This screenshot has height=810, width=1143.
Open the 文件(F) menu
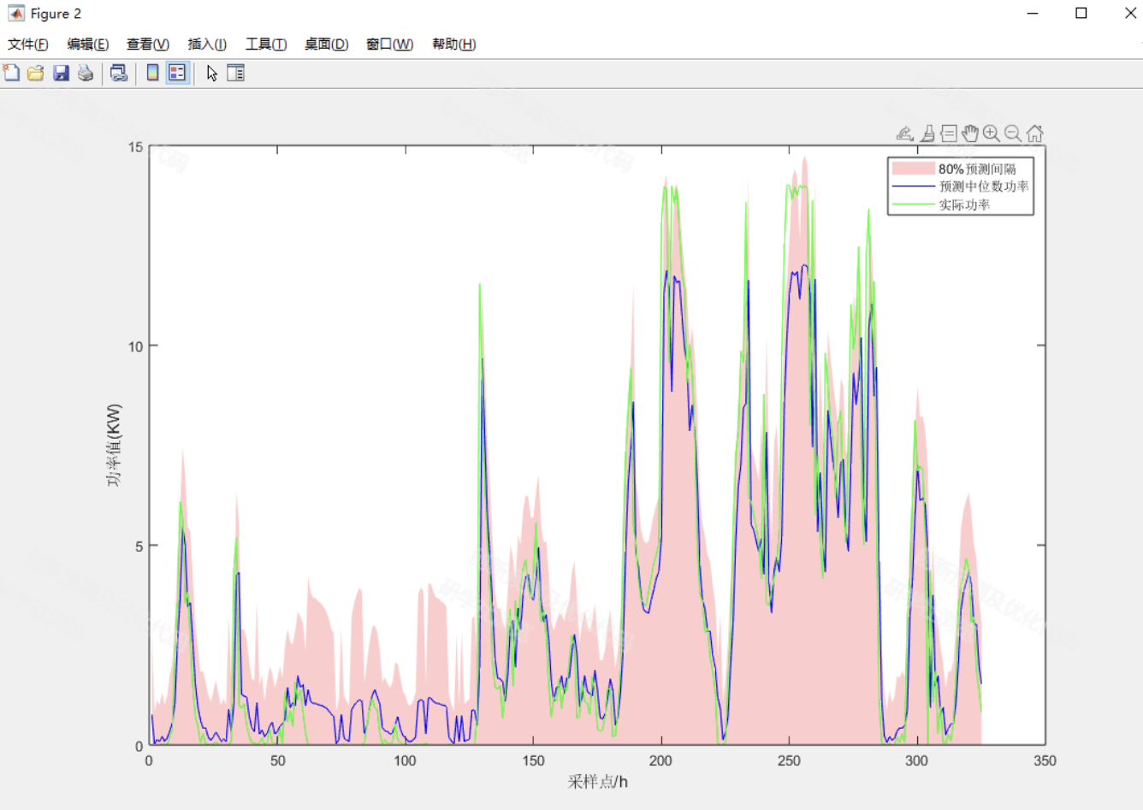[28, 44]
